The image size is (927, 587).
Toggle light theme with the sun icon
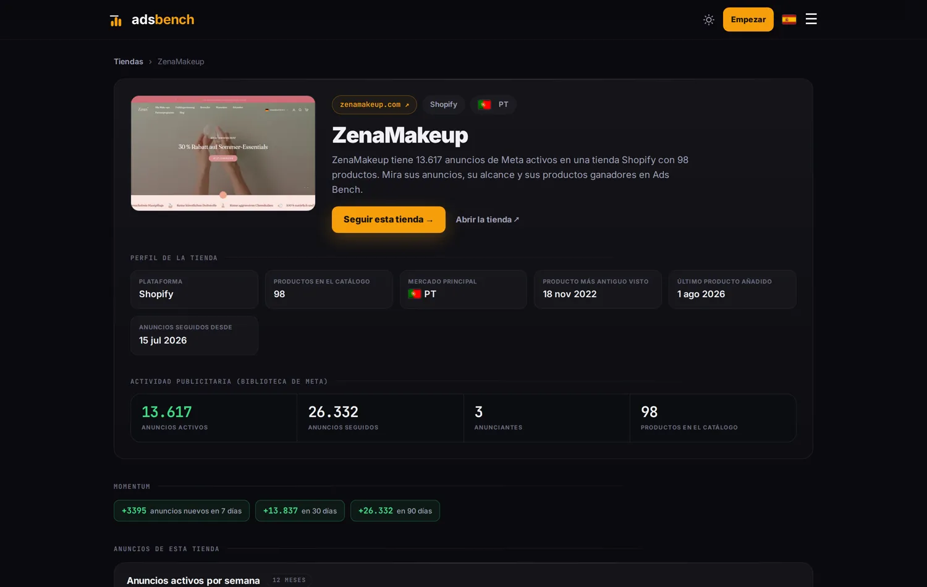pyautogui.click(x=709, y=20)
